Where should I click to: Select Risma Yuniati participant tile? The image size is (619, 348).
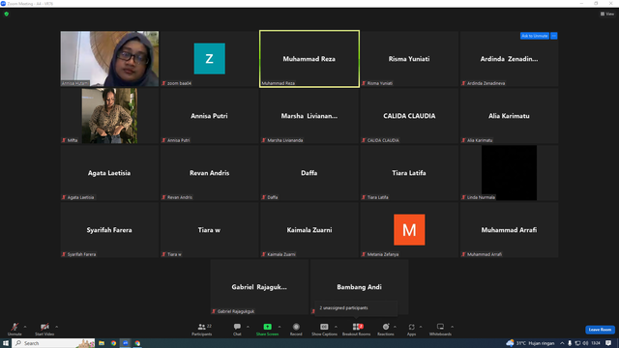tap(409, 59)
